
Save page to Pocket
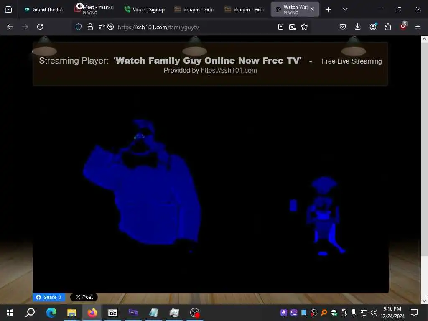pos(343,27)
